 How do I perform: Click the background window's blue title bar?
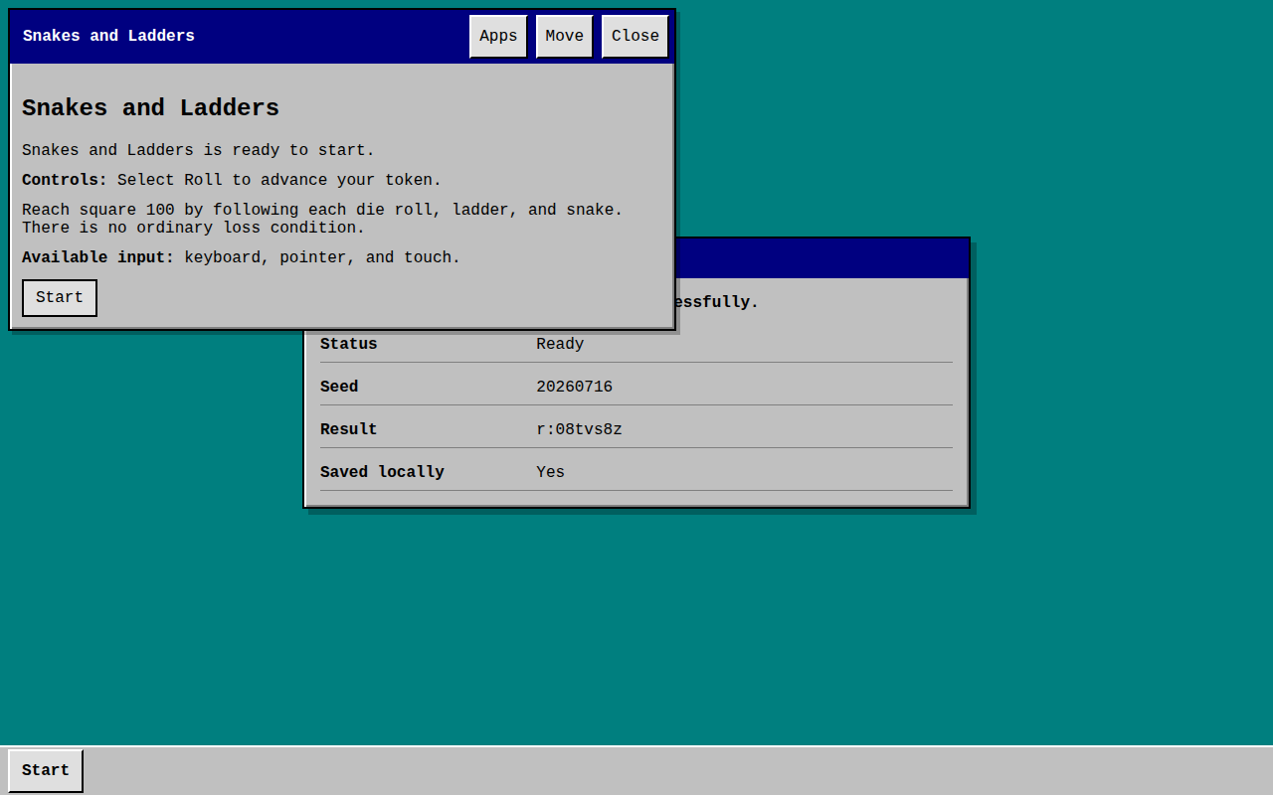(821, 258)
